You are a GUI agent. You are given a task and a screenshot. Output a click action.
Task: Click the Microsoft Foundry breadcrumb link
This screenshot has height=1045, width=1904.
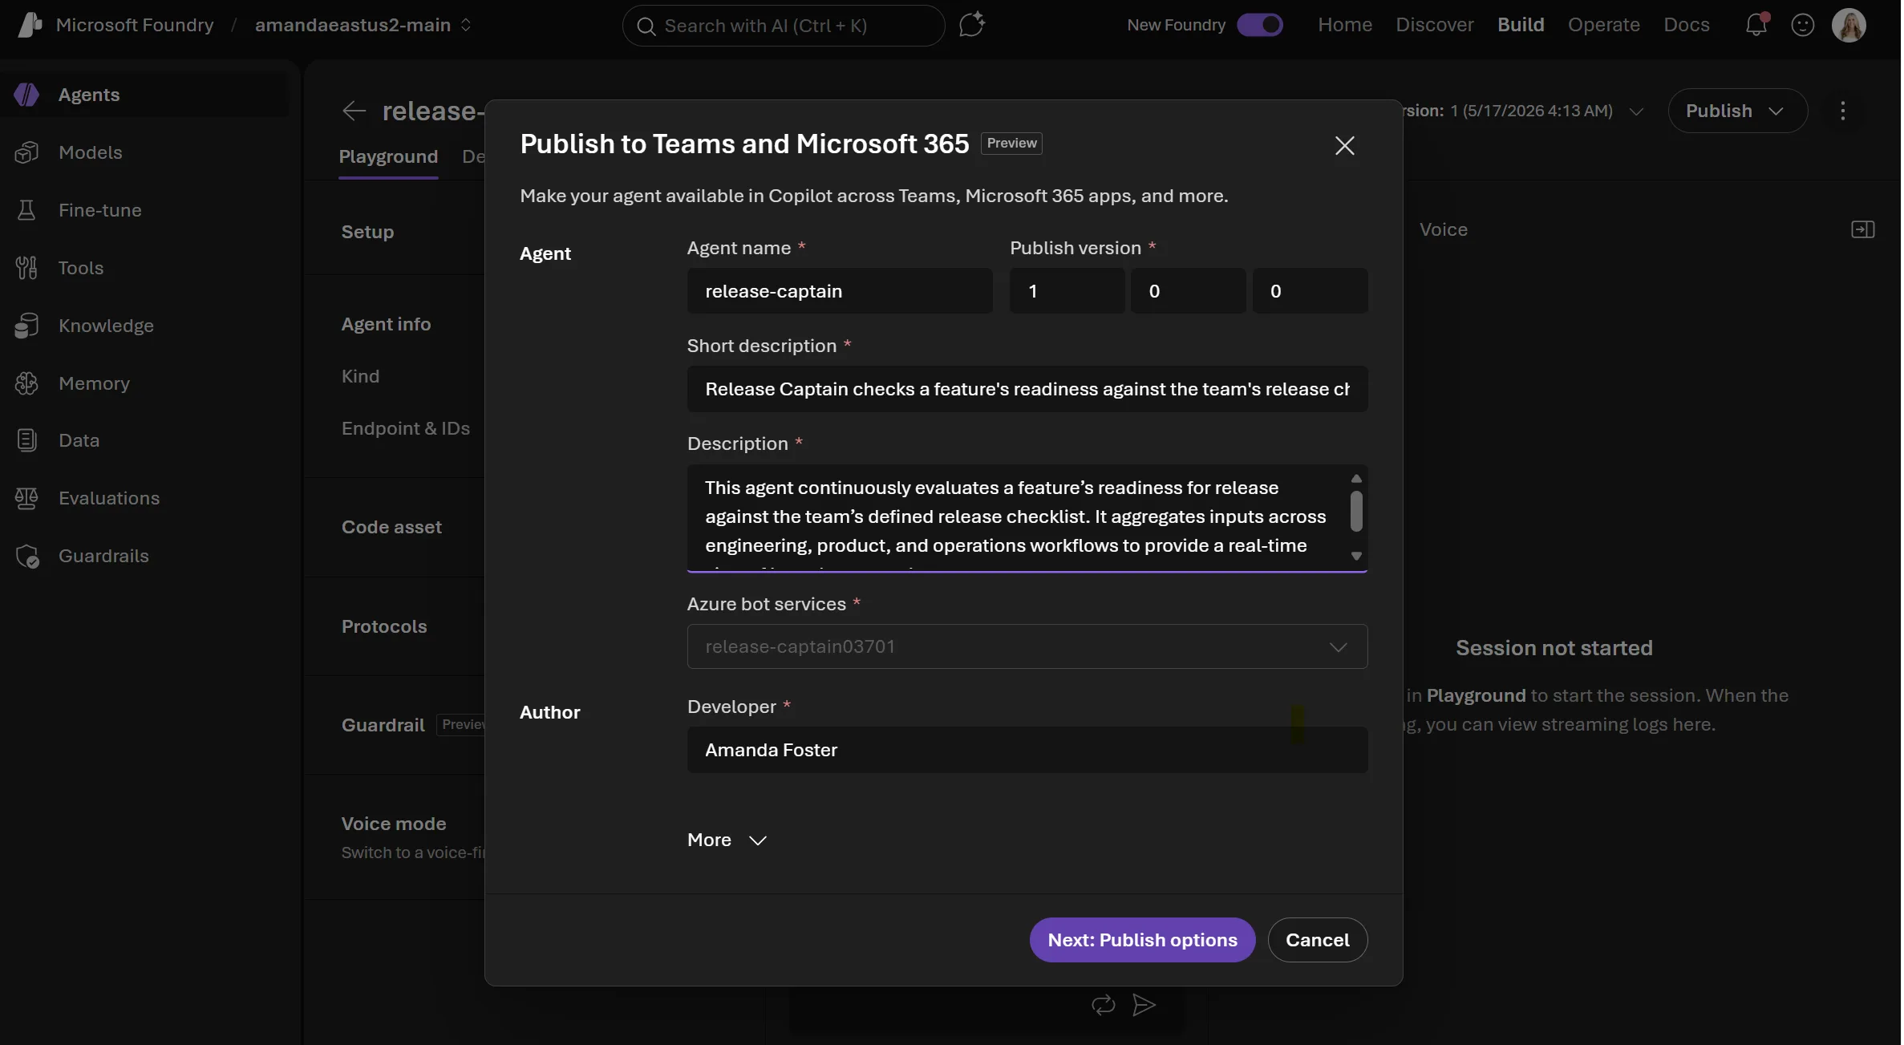click(135, 25)
